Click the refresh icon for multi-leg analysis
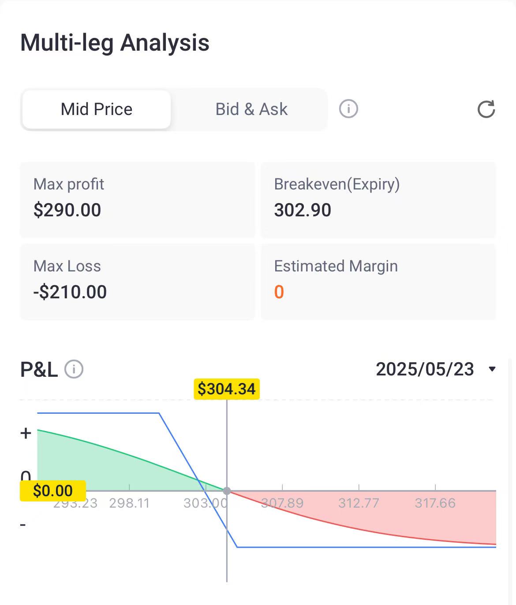Image resolution: width=516 pixels, height=605 pixels. pos(486,109)
